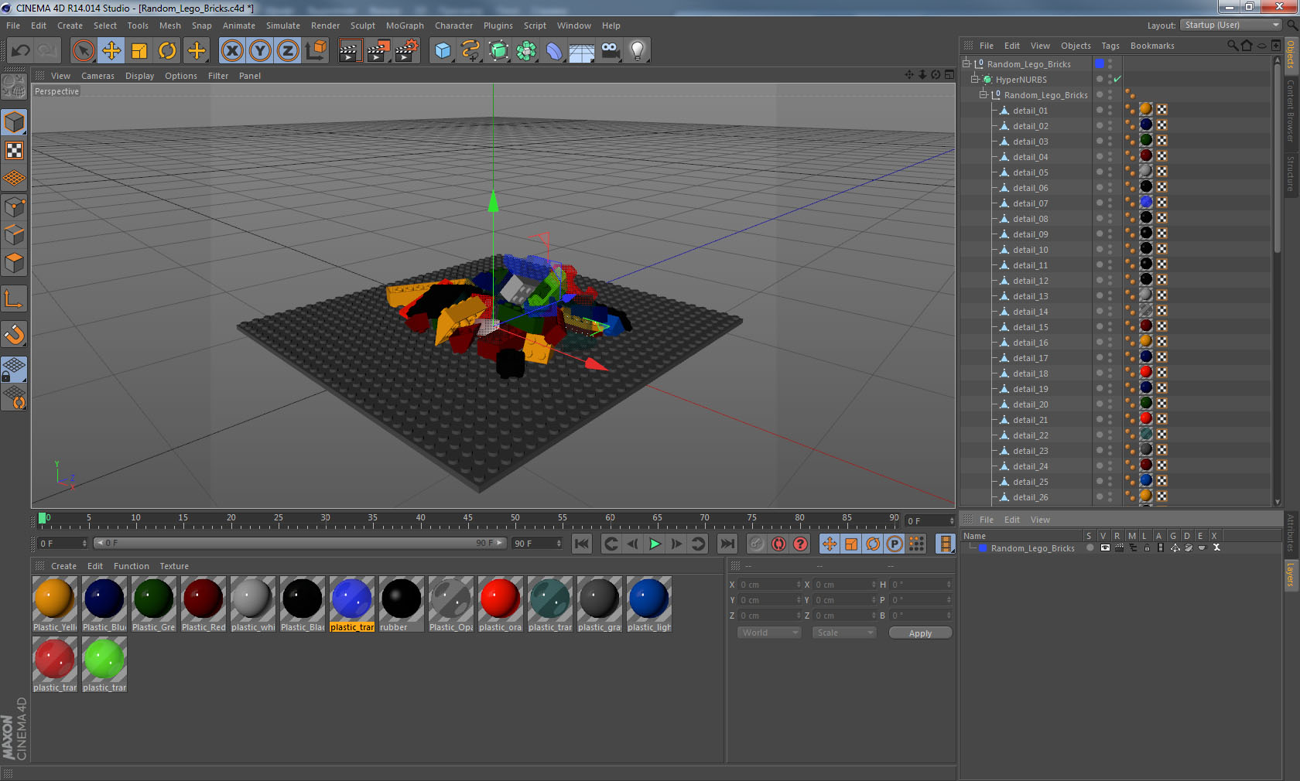Toggle Y axis lock

click(260, 51)
